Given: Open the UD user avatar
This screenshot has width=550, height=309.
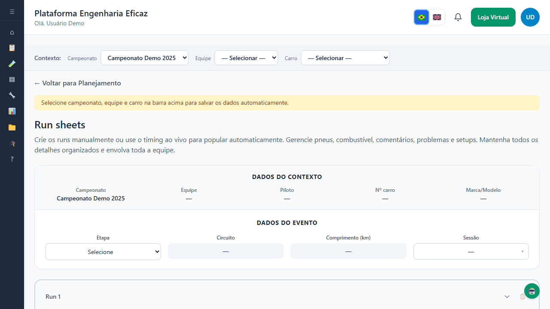Looking at the screenshot, I should click(x=530, y=17).
